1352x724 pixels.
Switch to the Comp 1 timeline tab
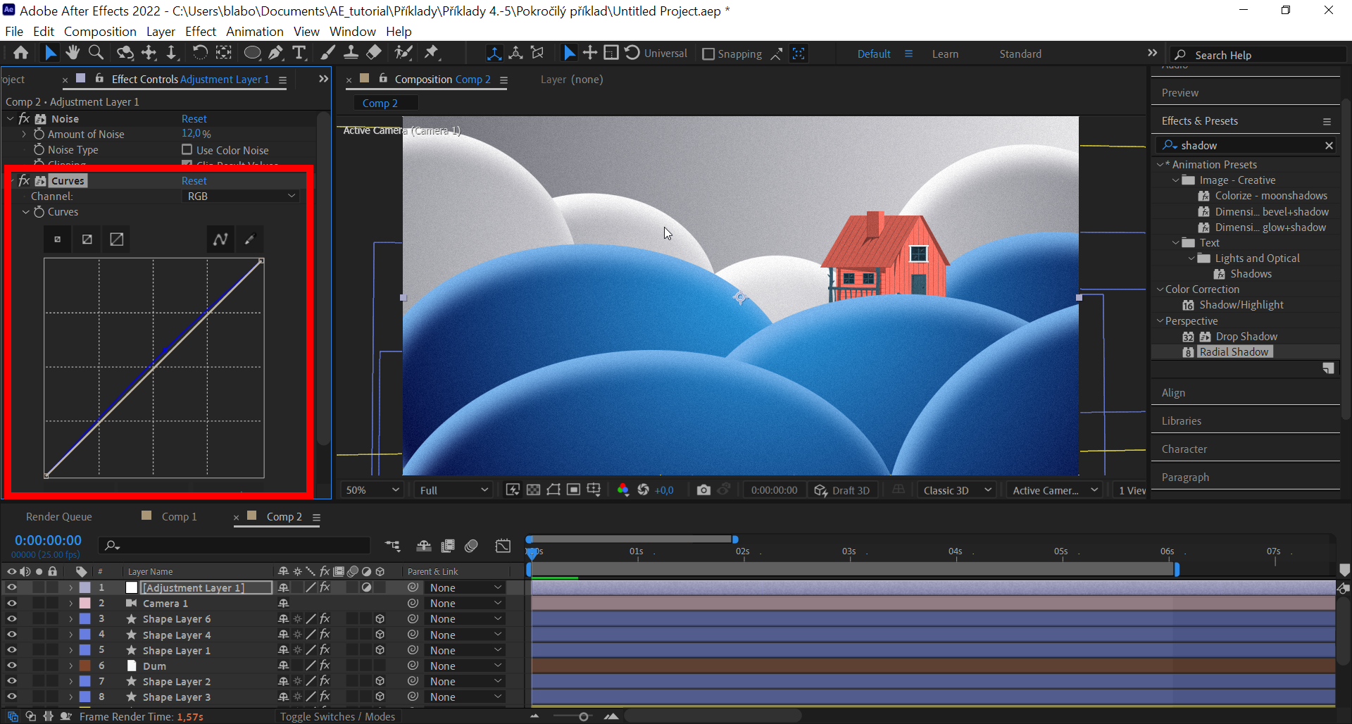click(178, 516)
